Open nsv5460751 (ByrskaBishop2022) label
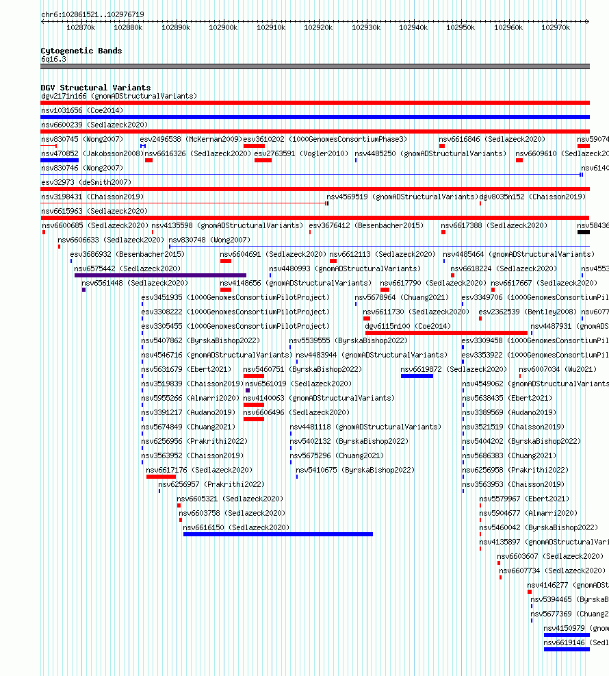This screenshot has height=676, width=609. click(x=302, y=369)
